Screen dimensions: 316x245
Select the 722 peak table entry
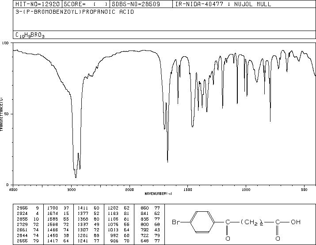tap(150, 236)
